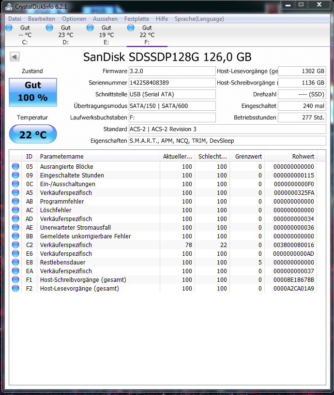The height and width of the screenshot is (395, 334).
Task: Select the Programmfehler parameter name
Action: [62, 201]
